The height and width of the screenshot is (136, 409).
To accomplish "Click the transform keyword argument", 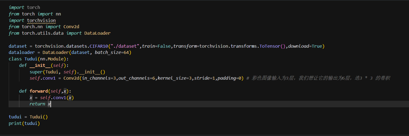I will (x=185, y=46).
